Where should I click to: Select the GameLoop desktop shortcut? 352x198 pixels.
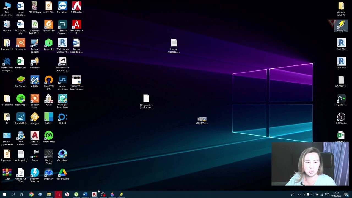coord(62,155)
